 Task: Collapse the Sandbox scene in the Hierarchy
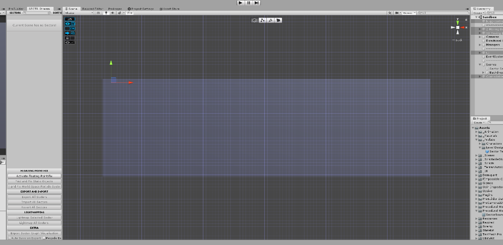[x=476, y=17]
